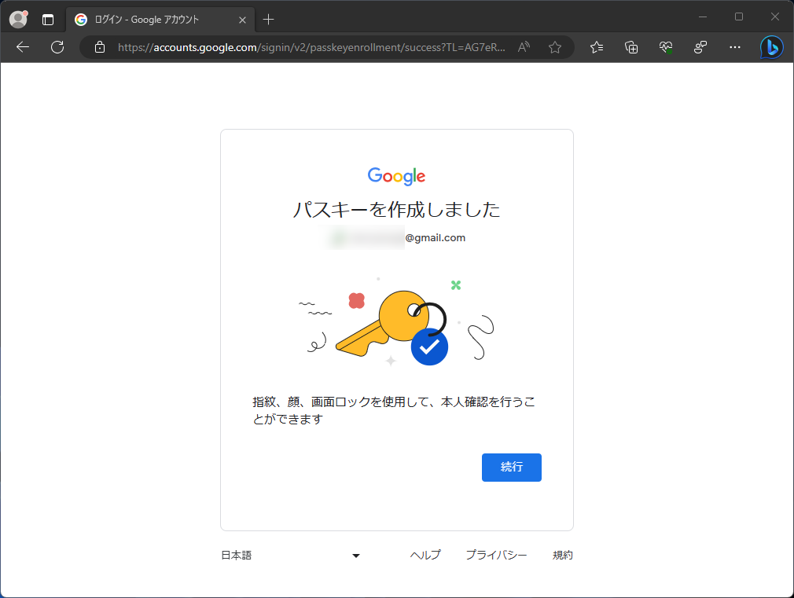Open the プライバシー link

(x=497, y=555)
